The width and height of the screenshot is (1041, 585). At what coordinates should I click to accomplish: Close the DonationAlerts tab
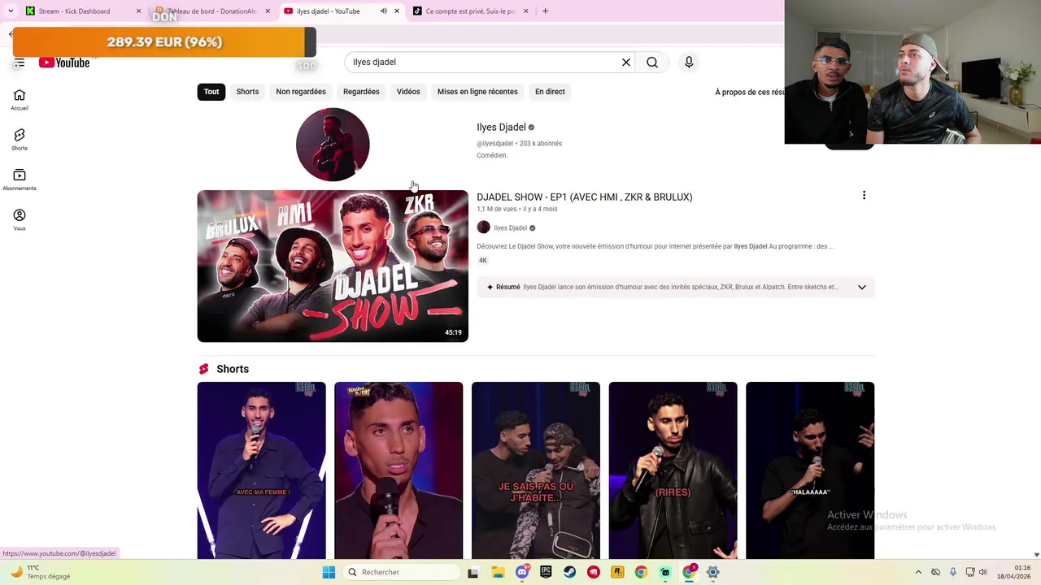point(268,11)
